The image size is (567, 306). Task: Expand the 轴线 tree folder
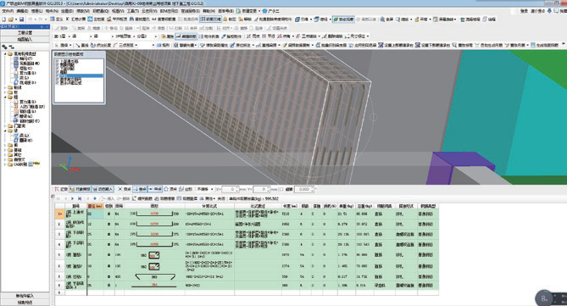point(5,87)
